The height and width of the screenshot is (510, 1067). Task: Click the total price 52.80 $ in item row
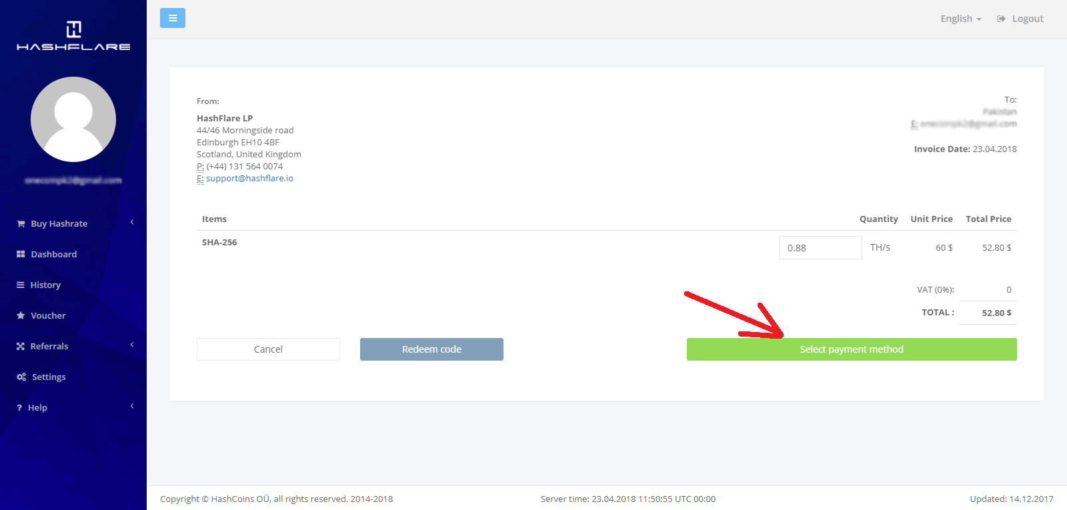996,247
